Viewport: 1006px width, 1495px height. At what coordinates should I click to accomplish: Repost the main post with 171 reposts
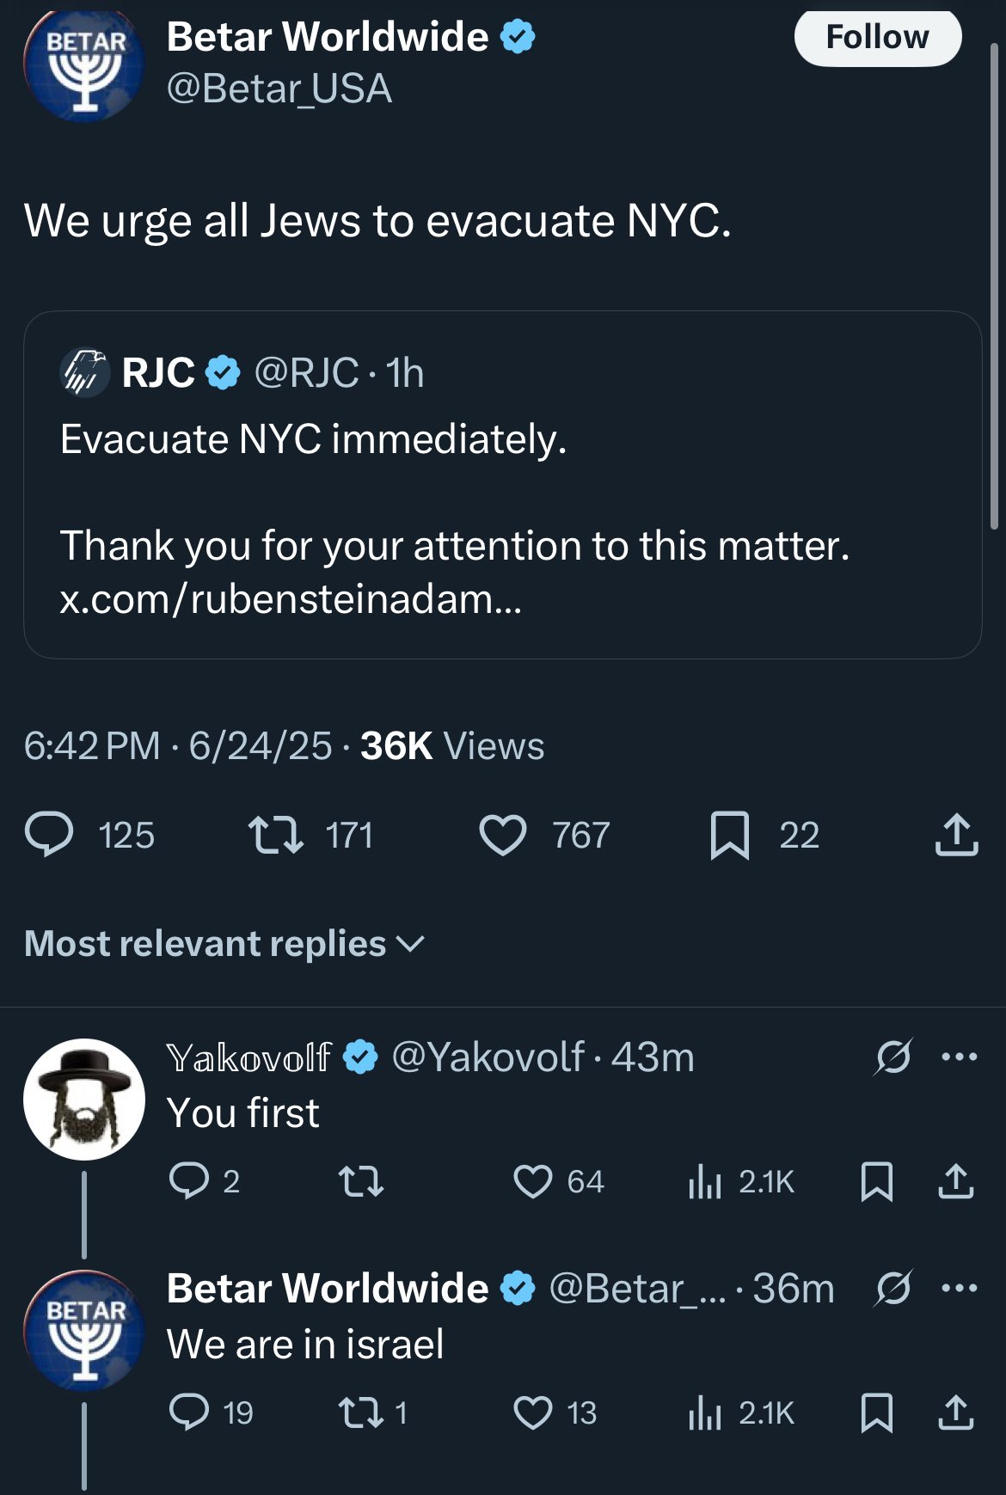tap(275, 836)
